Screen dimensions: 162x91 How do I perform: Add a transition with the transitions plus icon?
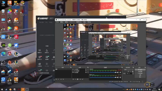pyautogui.click(x=128, y=71)
